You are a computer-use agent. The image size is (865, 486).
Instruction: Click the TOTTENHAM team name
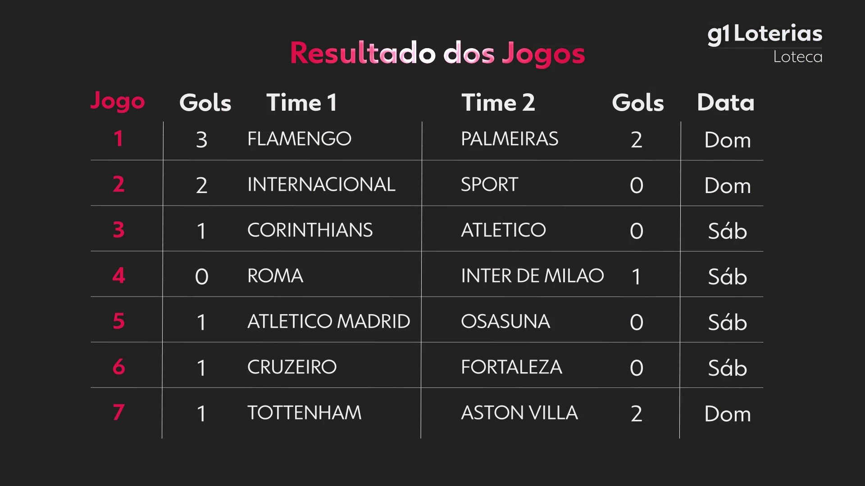point(304,413)
